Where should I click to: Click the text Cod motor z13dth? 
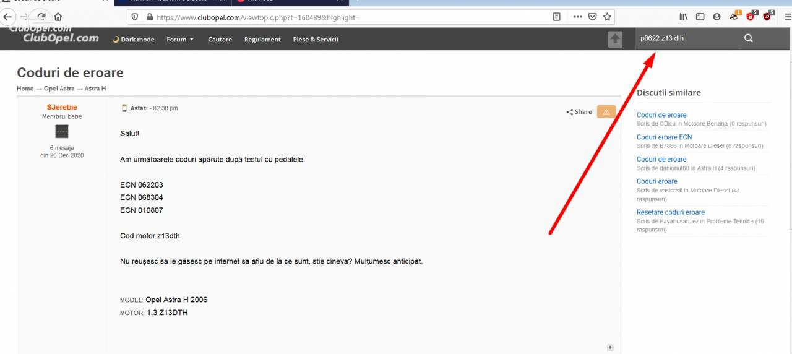click(150, 236)
